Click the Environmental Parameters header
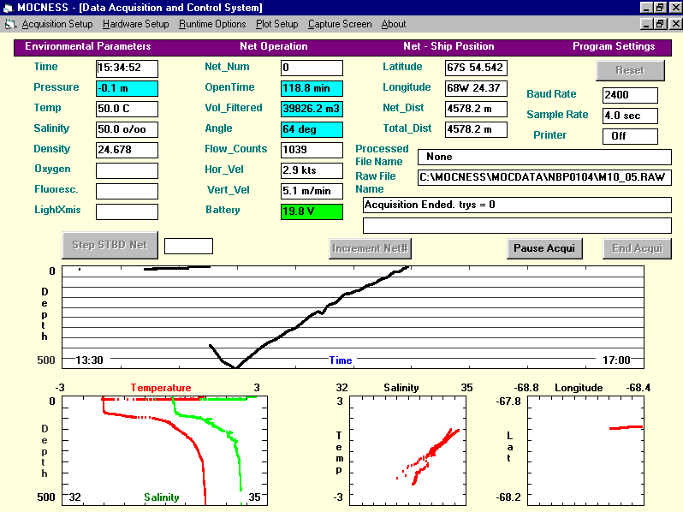The width and height of the screenshot is (683, 512). coord(87,46)
